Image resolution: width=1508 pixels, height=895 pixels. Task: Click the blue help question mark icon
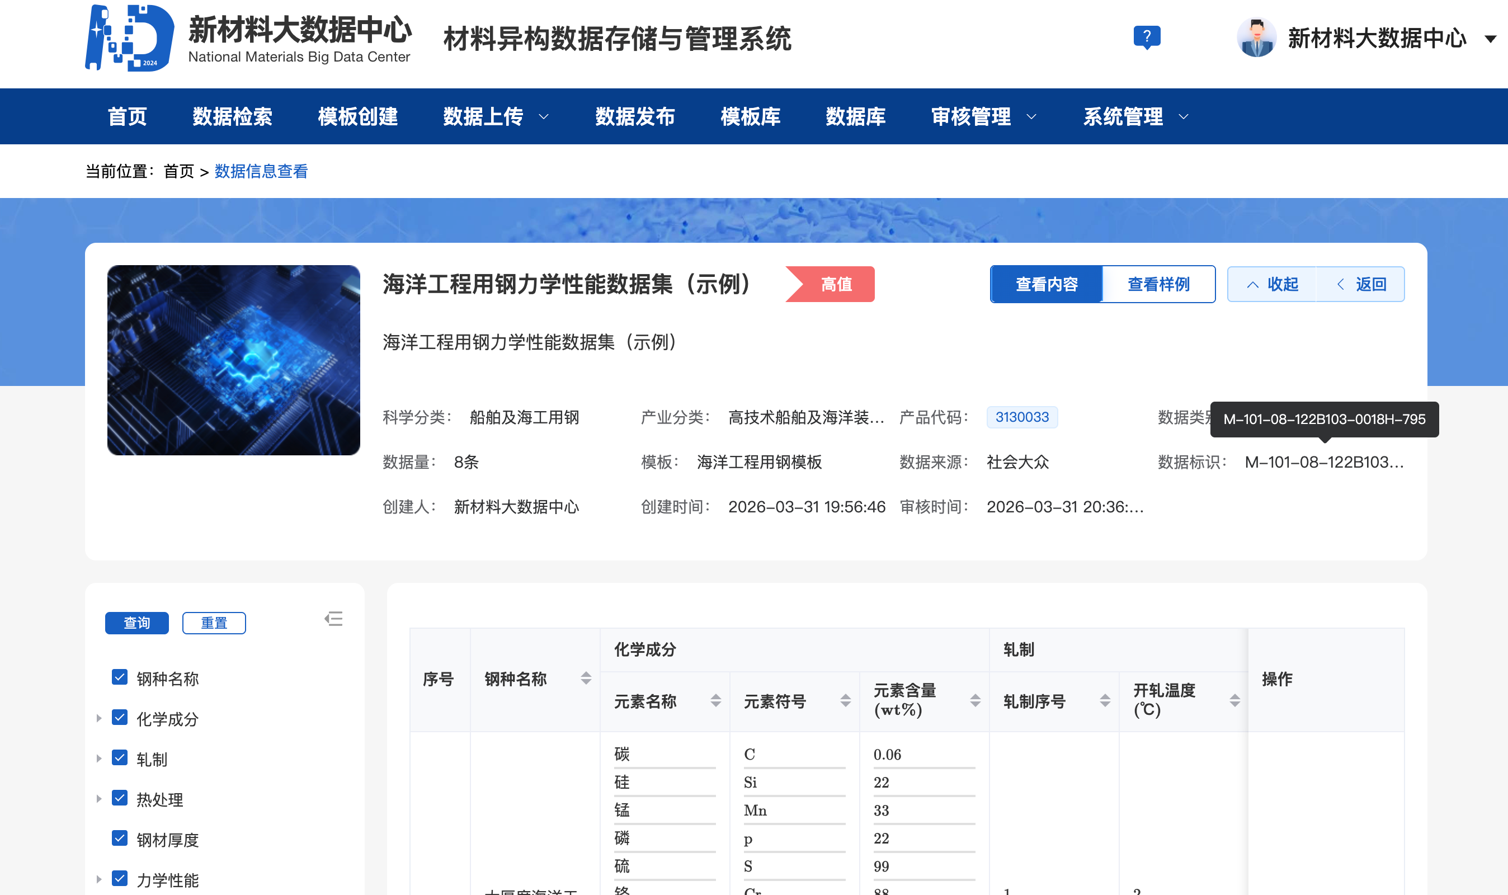coord(1146,37)
